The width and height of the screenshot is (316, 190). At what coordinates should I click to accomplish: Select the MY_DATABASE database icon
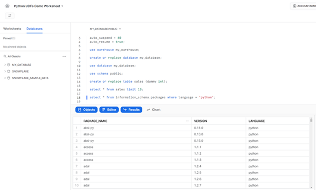click(x=9, y=65)
